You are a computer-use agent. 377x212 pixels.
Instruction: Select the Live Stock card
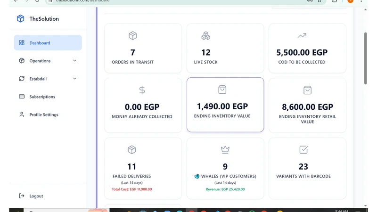(x=225, y=48)
